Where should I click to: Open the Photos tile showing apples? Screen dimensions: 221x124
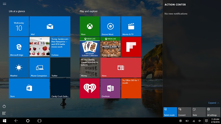39,47
